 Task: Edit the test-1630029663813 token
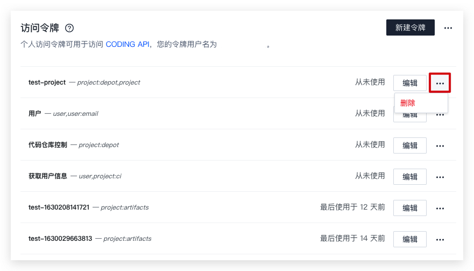click(409, 239)
